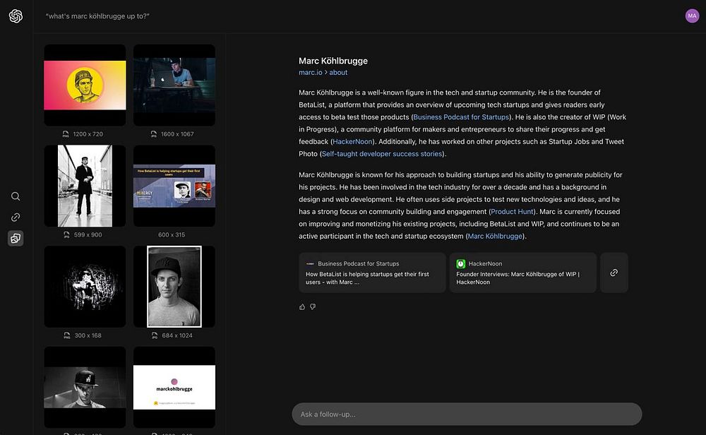Click the Marc Köhlbrugge result title

[x=333, y=61]
